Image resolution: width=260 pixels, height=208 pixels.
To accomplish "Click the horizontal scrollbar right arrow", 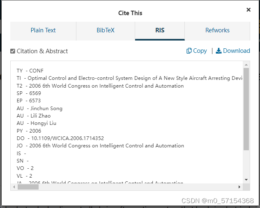I will [x=239, y=187].
